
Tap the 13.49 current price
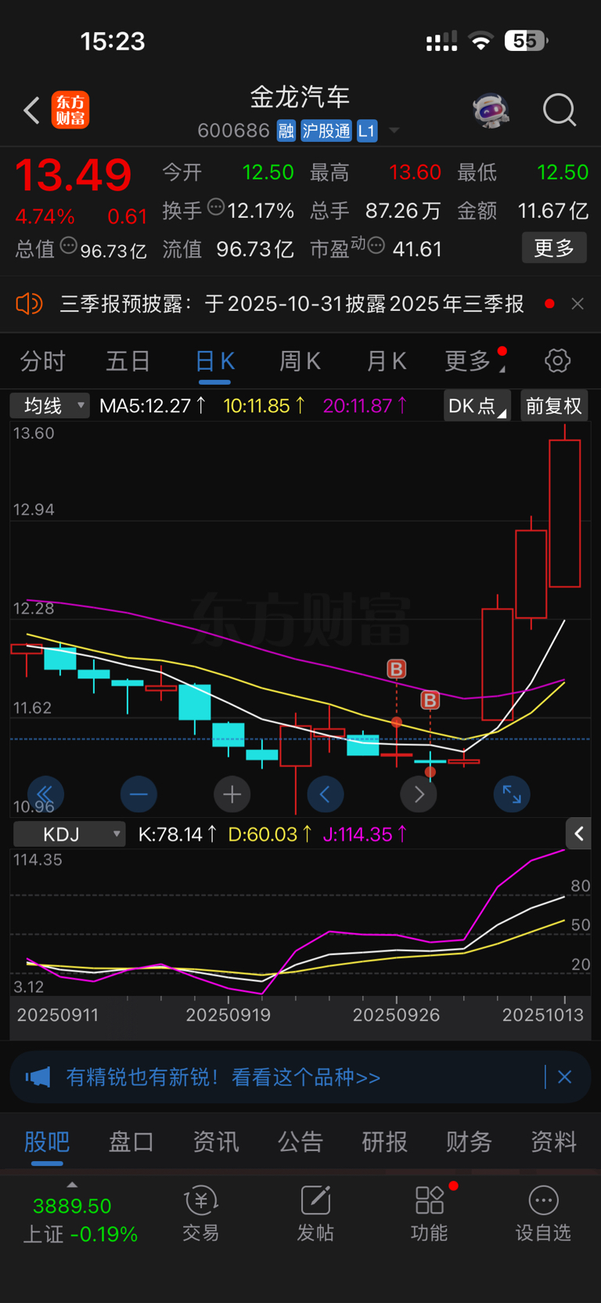(x=74, y=175)
